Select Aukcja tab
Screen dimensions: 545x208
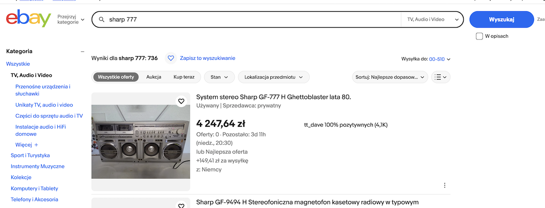tap(154, 77)
